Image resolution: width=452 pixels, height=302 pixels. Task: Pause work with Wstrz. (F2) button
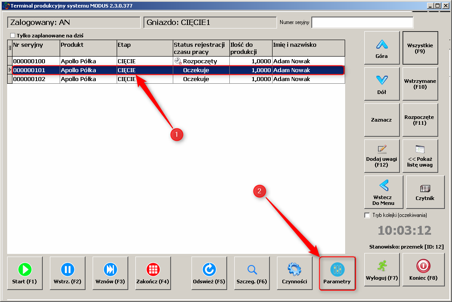(68, 273)
